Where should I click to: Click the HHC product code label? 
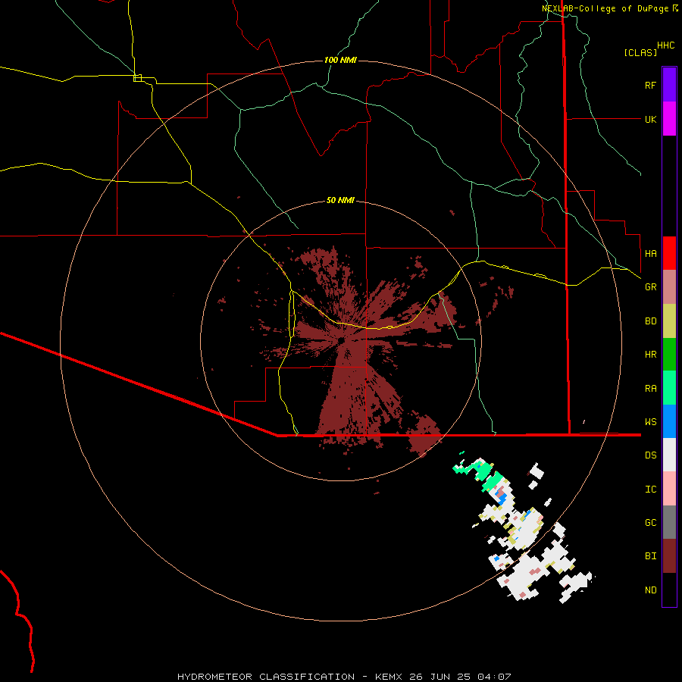[x=665, y=45]
